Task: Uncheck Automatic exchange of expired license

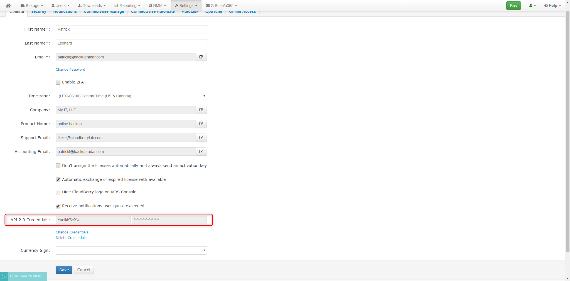Action: tap(58, 179)
